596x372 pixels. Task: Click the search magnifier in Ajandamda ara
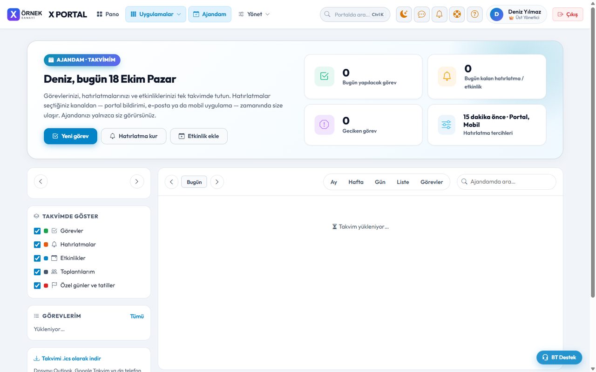click(464, 182)
